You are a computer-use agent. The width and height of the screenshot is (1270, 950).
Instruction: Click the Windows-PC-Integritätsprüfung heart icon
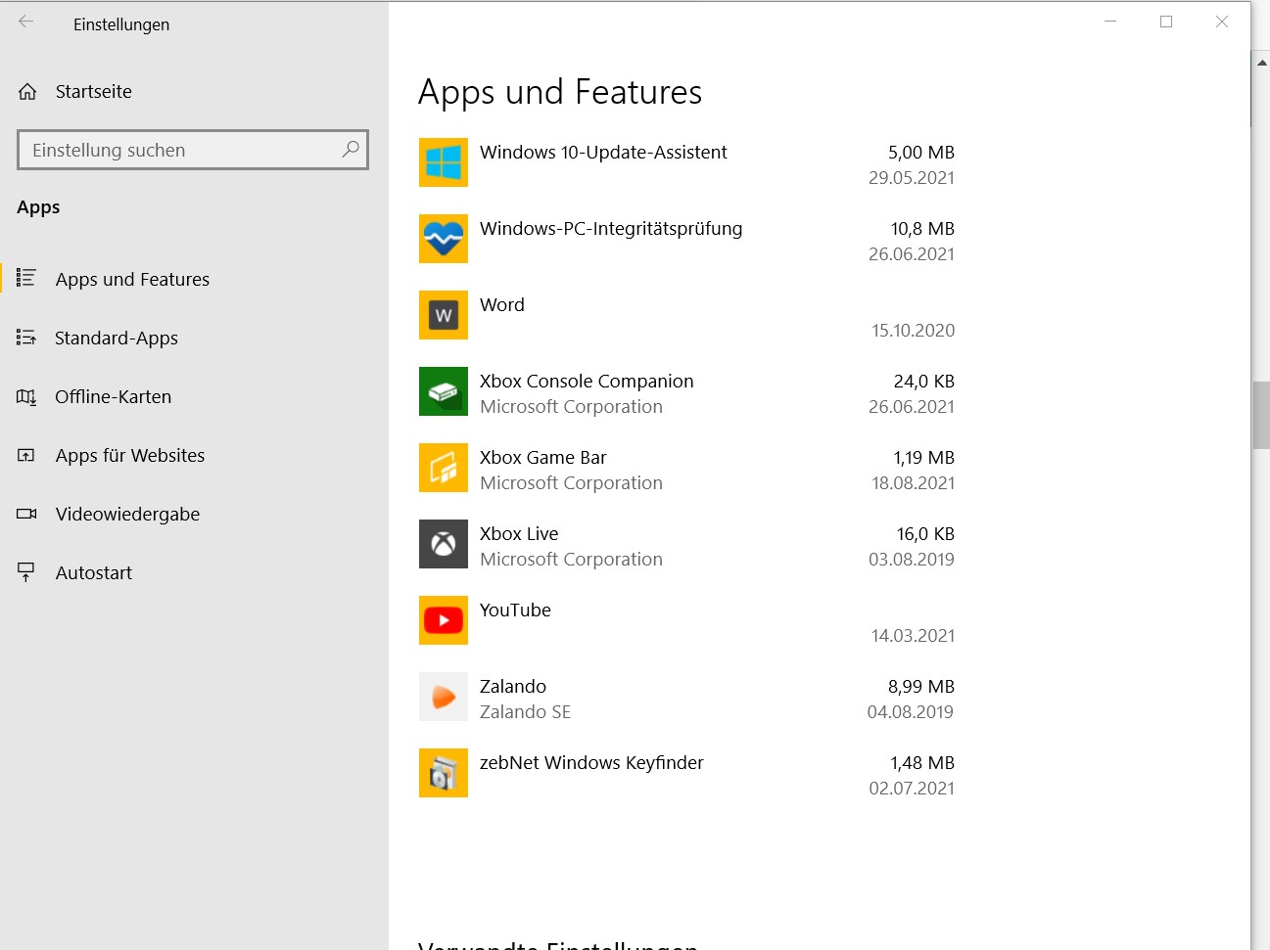443,239
